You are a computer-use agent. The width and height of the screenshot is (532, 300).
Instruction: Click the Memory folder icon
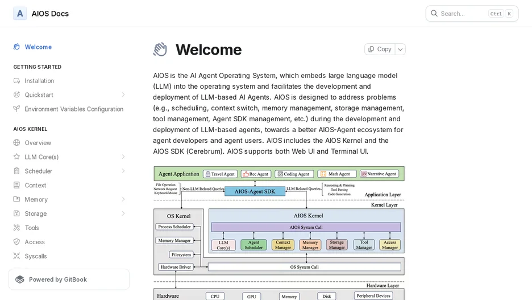pyautogui.click(x=16, y=199)
